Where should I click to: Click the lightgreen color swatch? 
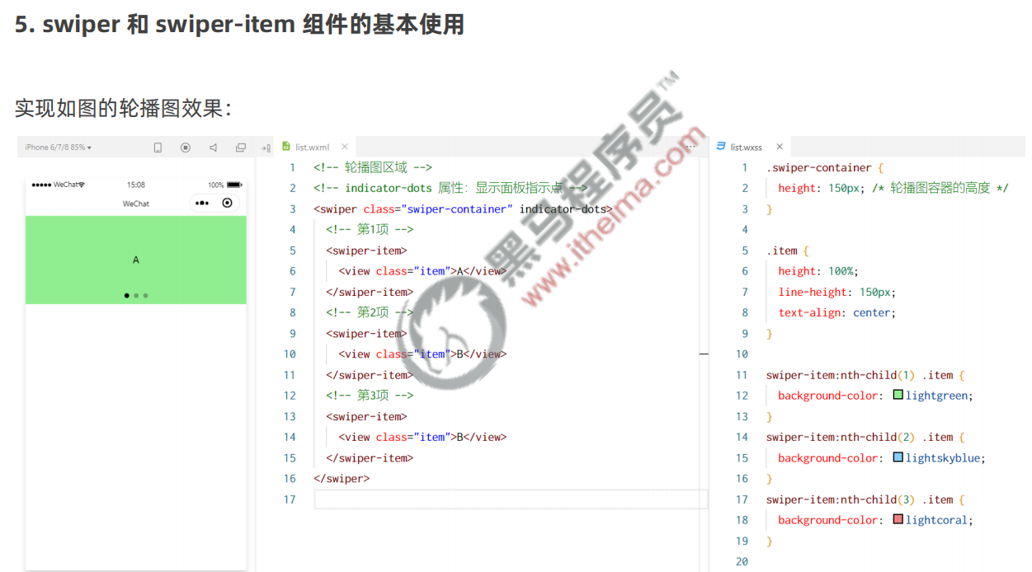pos(898,396)
